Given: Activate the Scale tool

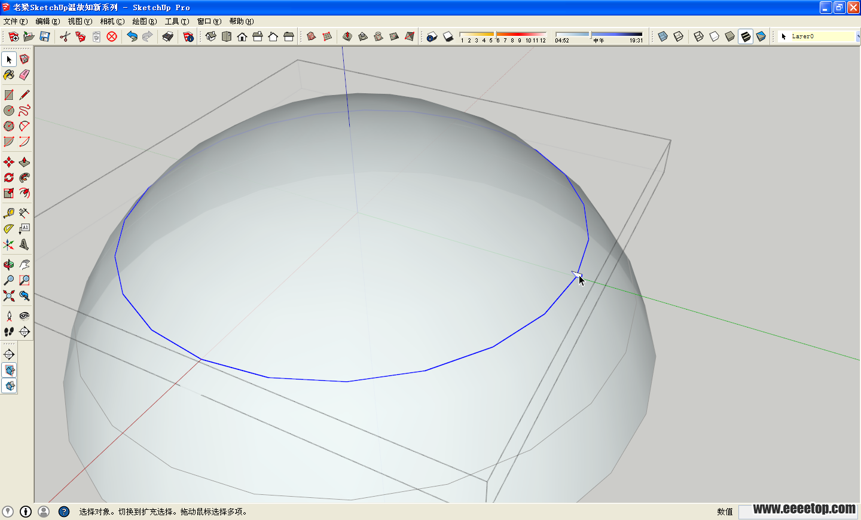Looking at the screenshot, I should click(x=9, y=193).
